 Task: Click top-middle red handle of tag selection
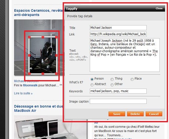click(x=43, y=37)
